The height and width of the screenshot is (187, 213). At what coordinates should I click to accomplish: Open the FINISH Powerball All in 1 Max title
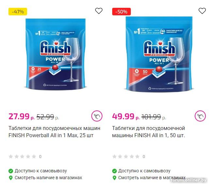[54, 132]
